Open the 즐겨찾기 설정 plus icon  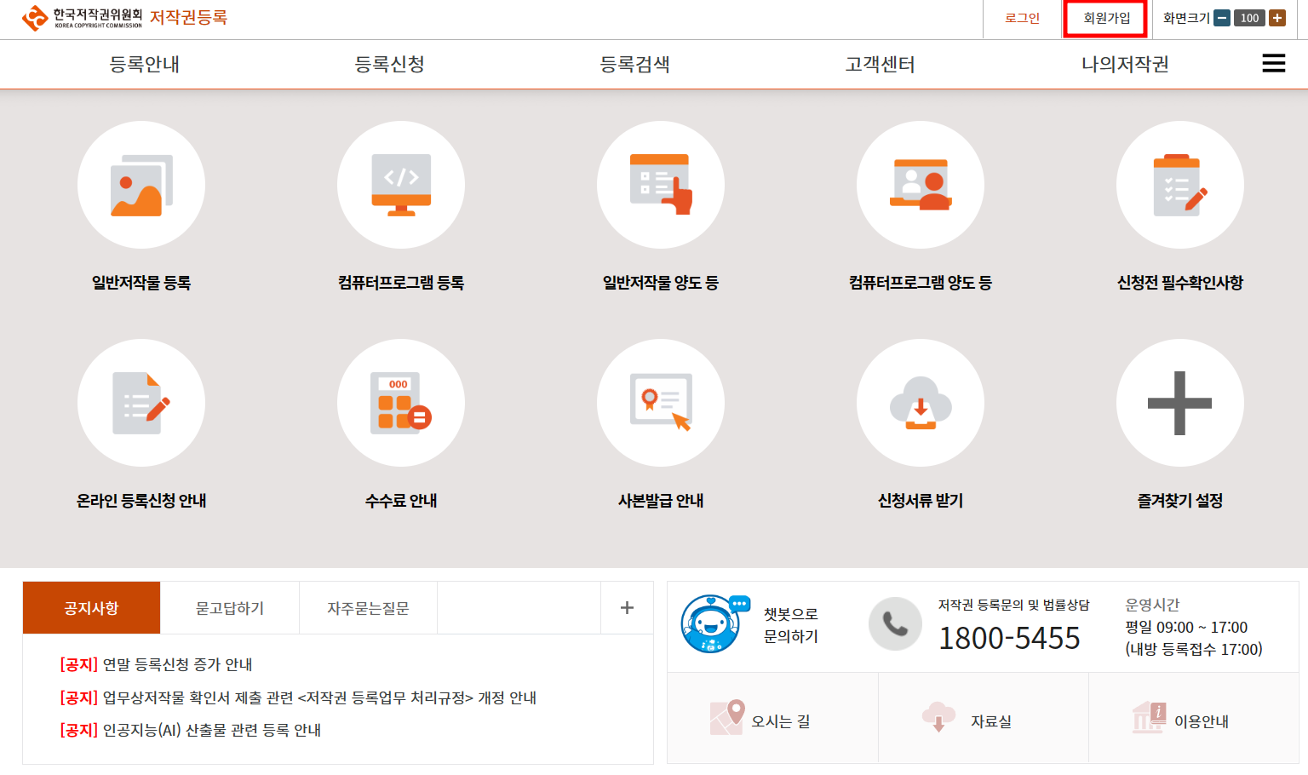1180,403
